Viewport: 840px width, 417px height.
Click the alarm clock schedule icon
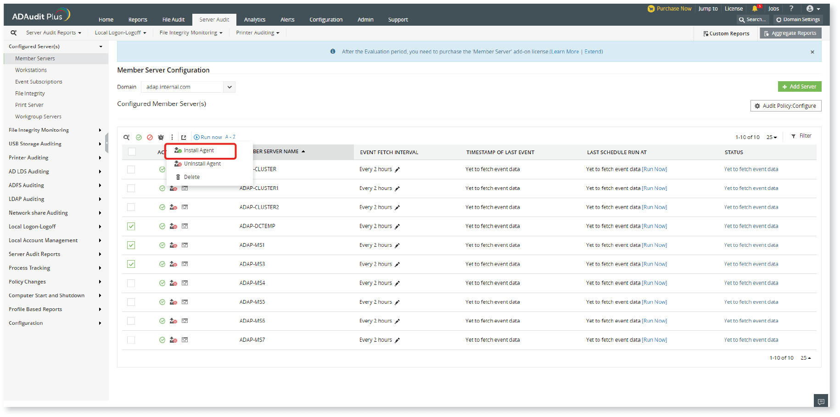[x=161, y=137]
